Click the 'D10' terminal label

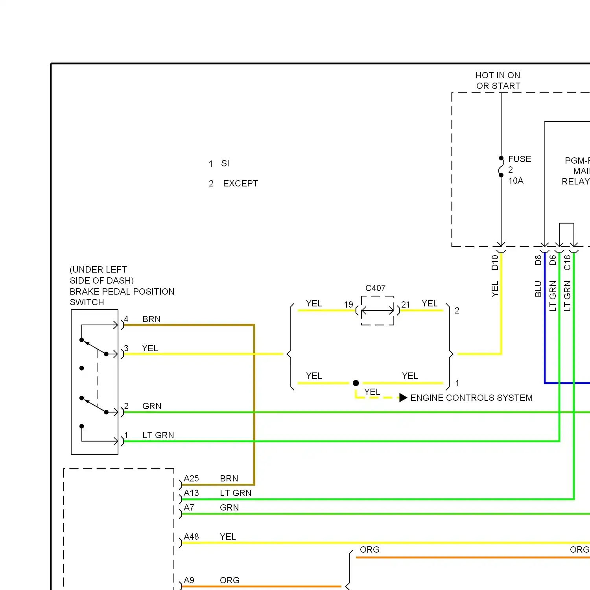(x=495, y=262)
